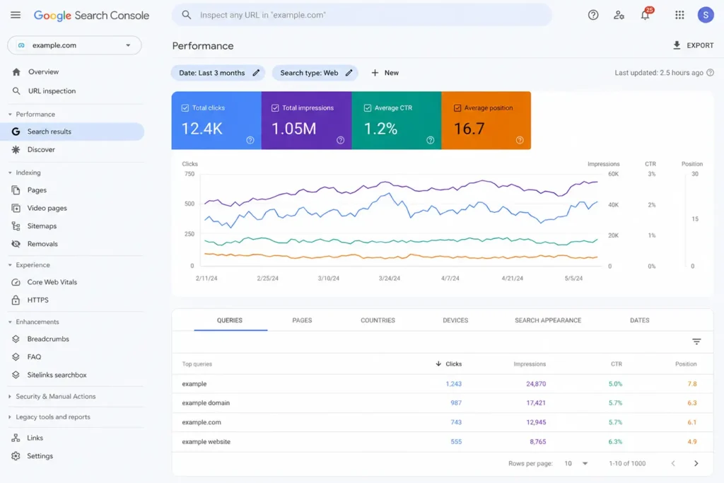The width and height of the screenshot is (724, 483).
Task: Go to next page of query results
Action: click(x=696, y=463)
